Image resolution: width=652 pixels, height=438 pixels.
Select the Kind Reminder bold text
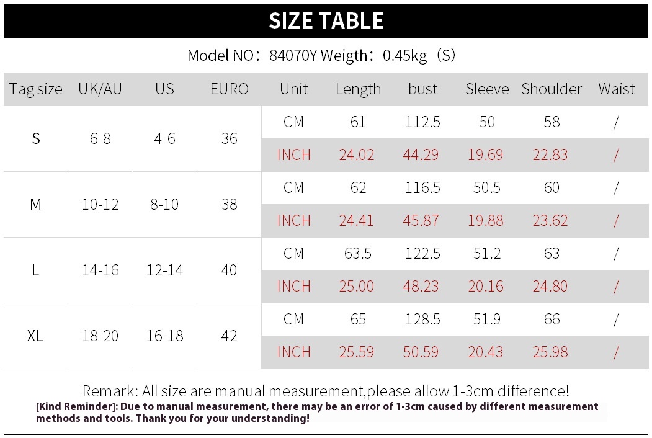tap(317, 412)
